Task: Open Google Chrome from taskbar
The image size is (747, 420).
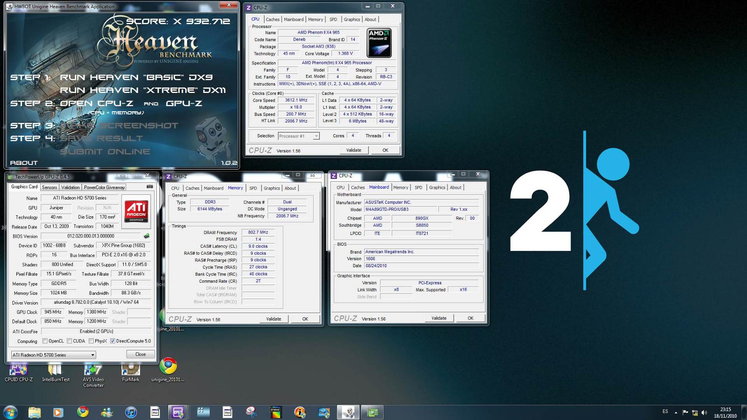Action: point(83,412)
